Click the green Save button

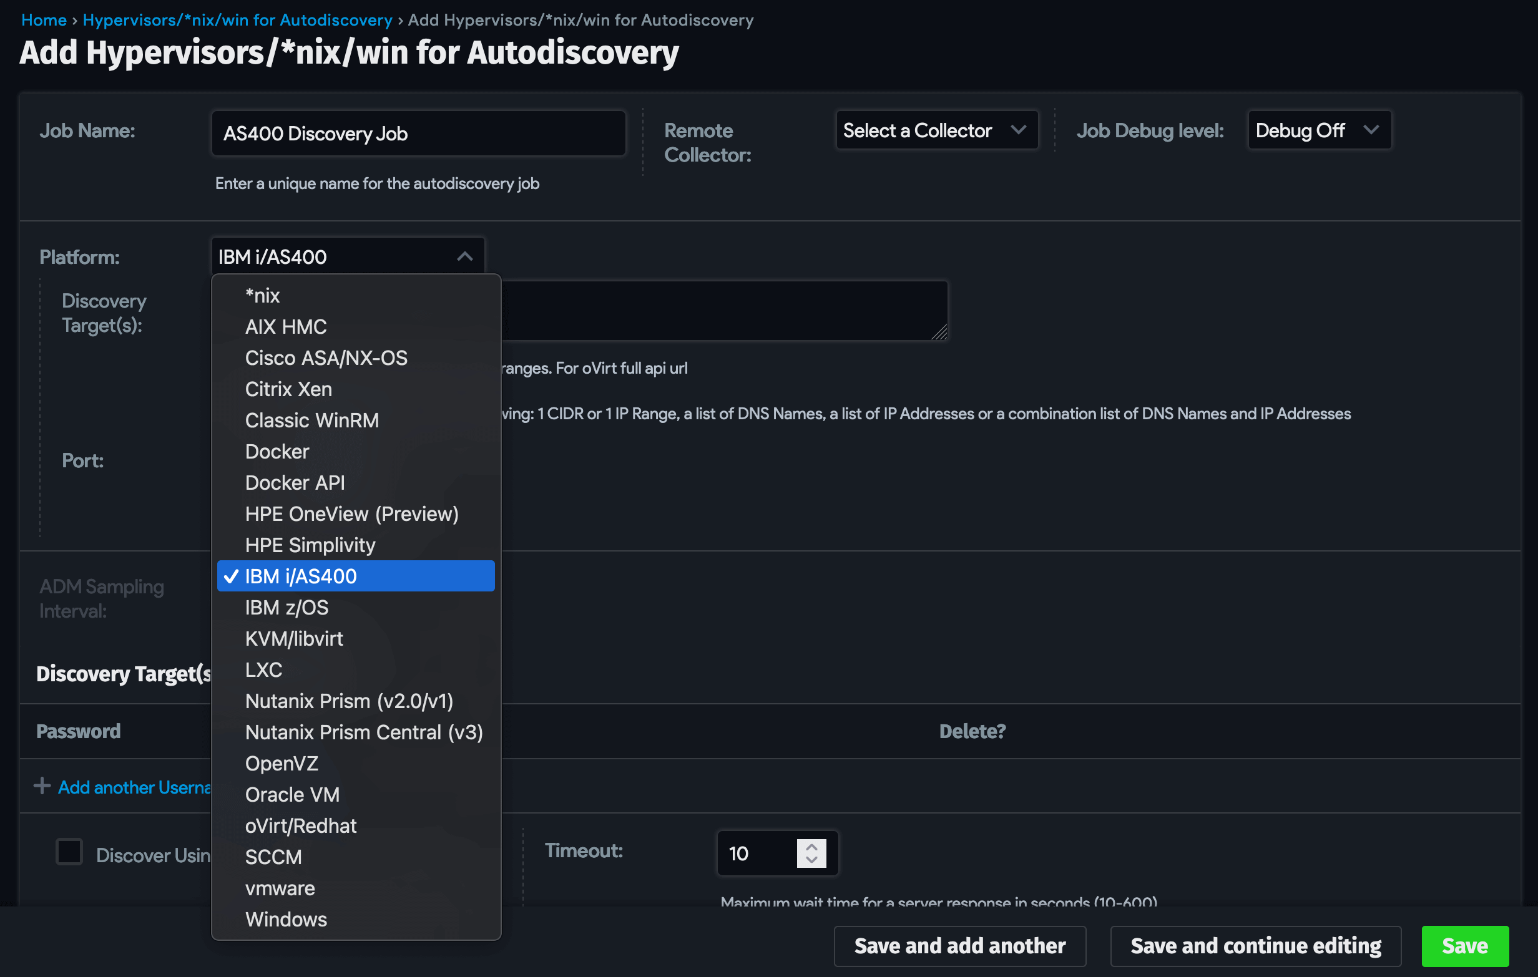click(1464, 946)
